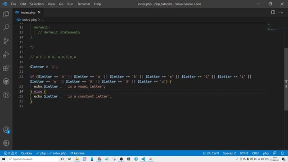Open the Terminal menu

(x=84, y=4)
